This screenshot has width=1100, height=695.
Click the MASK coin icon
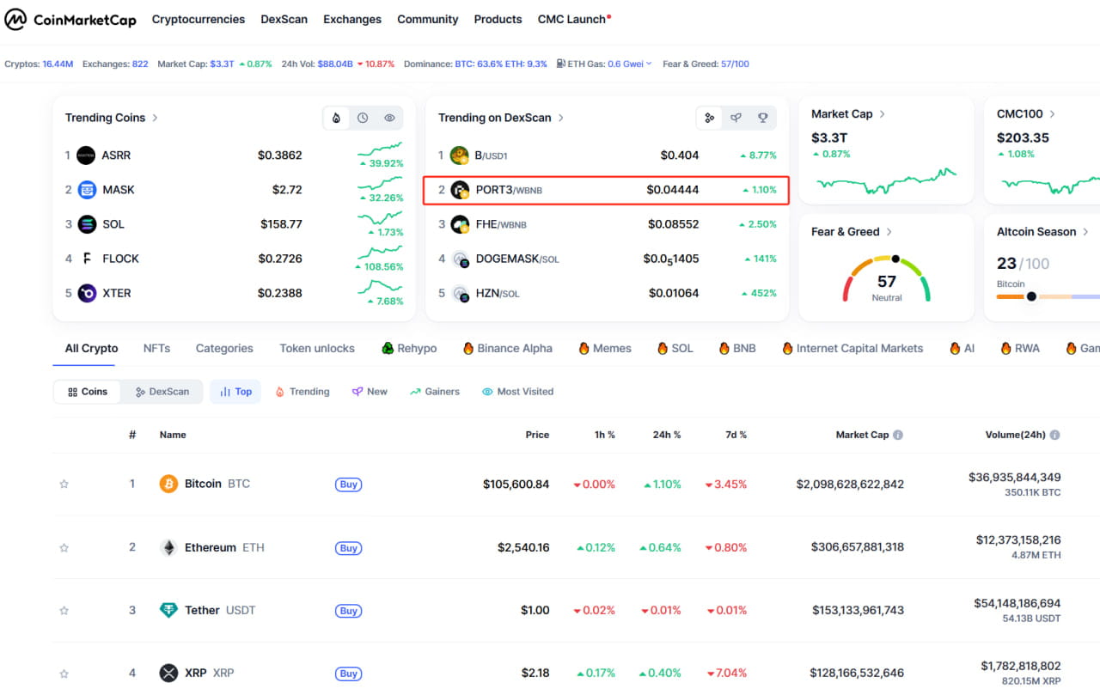(x=86, y=190)
